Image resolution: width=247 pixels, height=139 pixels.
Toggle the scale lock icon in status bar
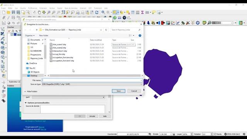click(174, 134)
